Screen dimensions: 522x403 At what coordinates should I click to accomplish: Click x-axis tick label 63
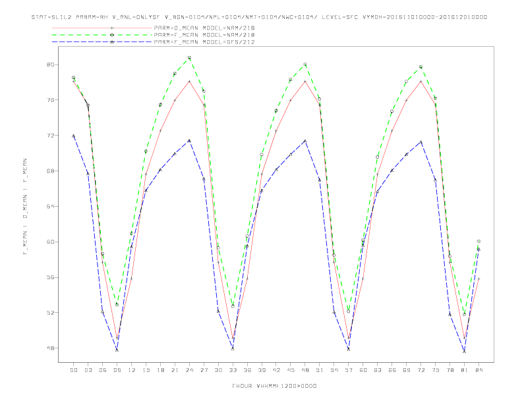tap(378, 370)
